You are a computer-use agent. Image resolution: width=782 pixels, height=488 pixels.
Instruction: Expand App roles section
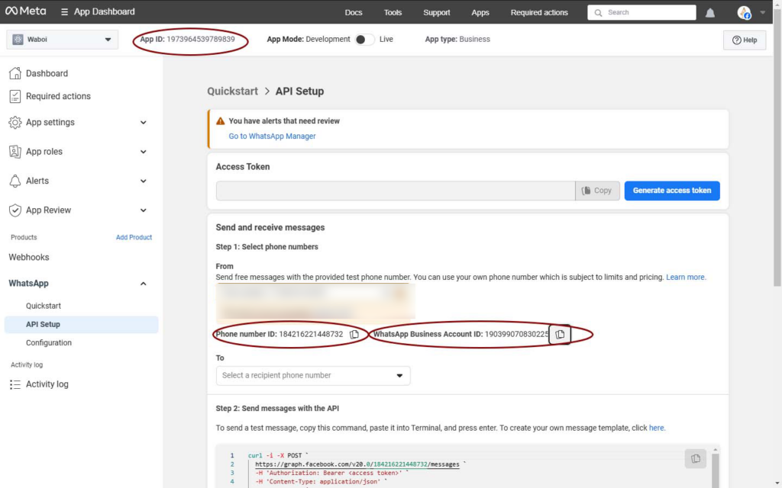[x=143, y=152]
